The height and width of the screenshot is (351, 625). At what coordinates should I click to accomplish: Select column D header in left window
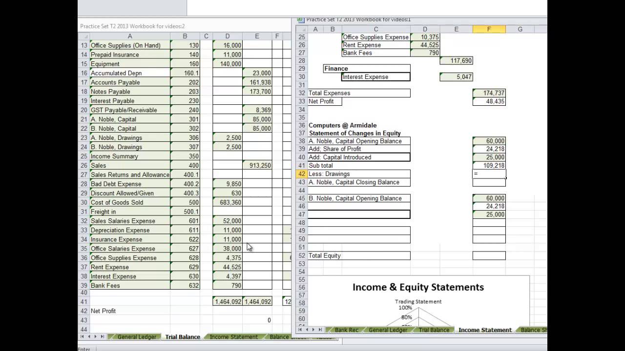point(228,36)
